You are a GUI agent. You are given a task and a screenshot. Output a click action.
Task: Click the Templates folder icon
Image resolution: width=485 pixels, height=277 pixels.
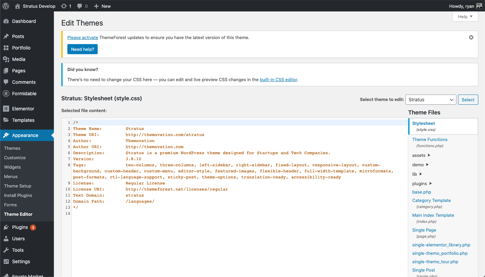tap(6, 120)
